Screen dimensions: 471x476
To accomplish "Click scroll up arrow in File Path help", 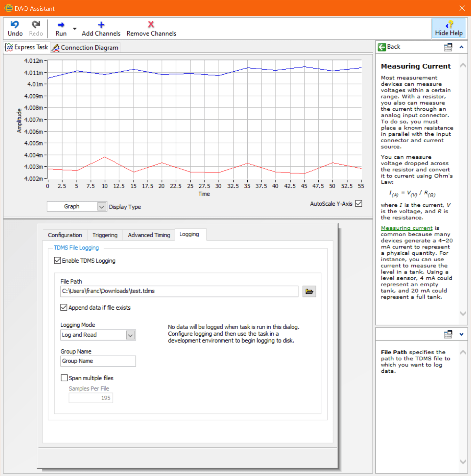I will [463, 352].
